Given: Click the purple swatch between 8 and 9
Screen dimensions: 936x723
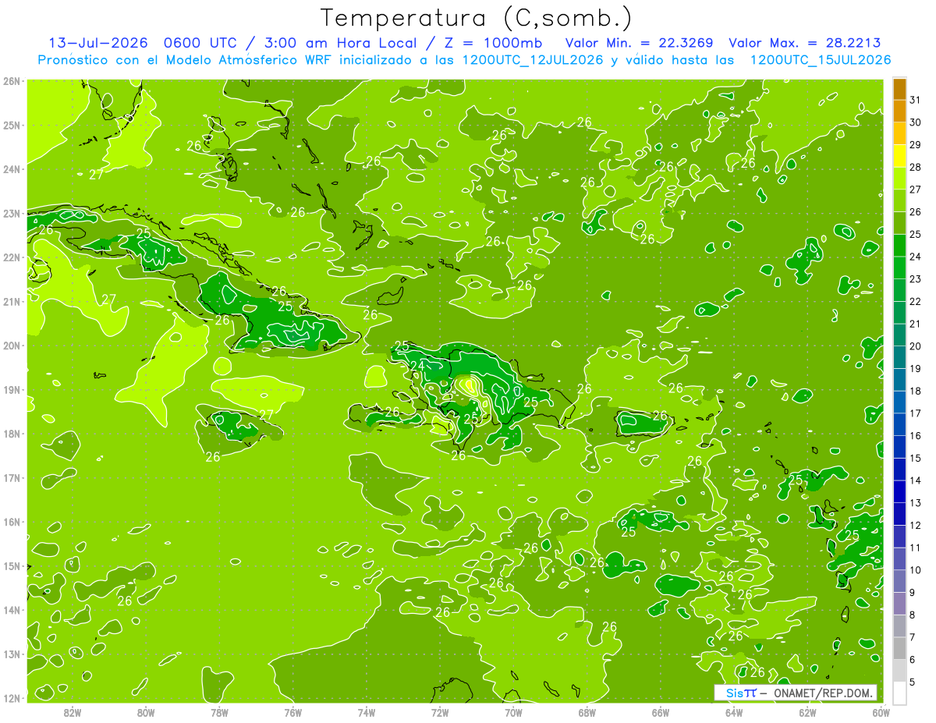Looking at the screenshot, I should (899, 603).
